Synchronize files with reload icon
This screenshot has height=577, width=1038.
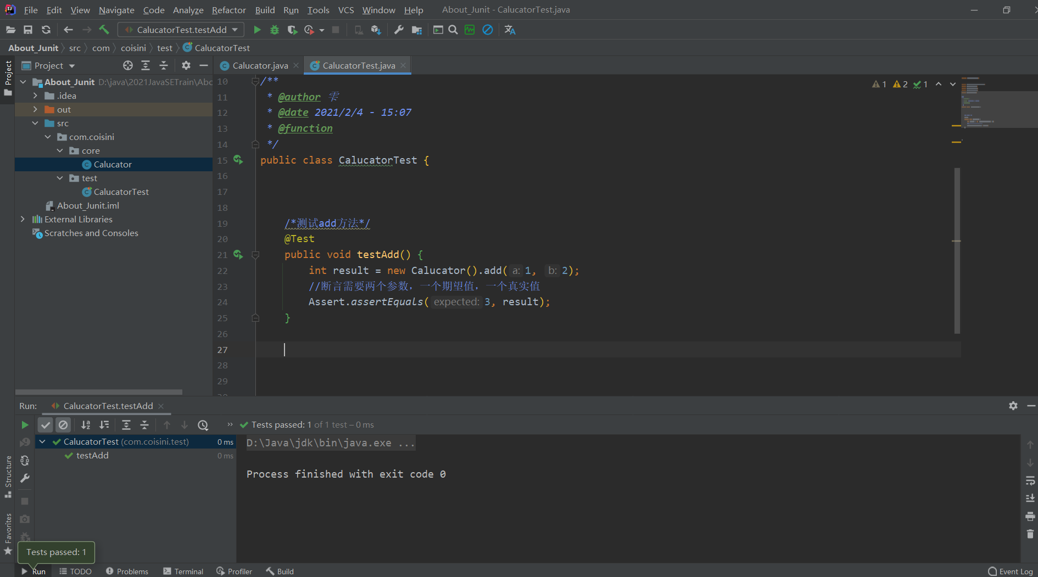coord(46,30)
